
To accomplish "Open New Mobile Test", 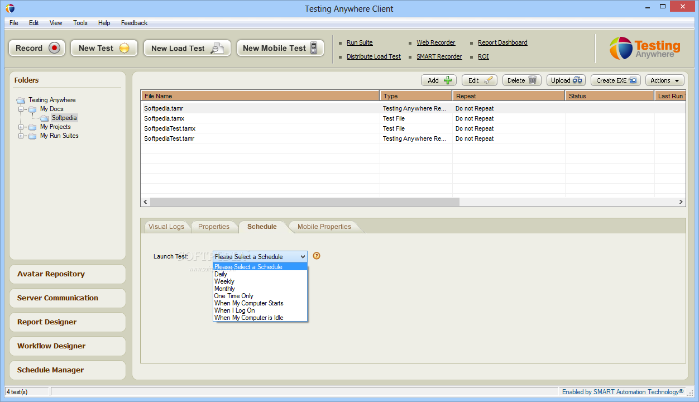I will click(x=280, y=48).
